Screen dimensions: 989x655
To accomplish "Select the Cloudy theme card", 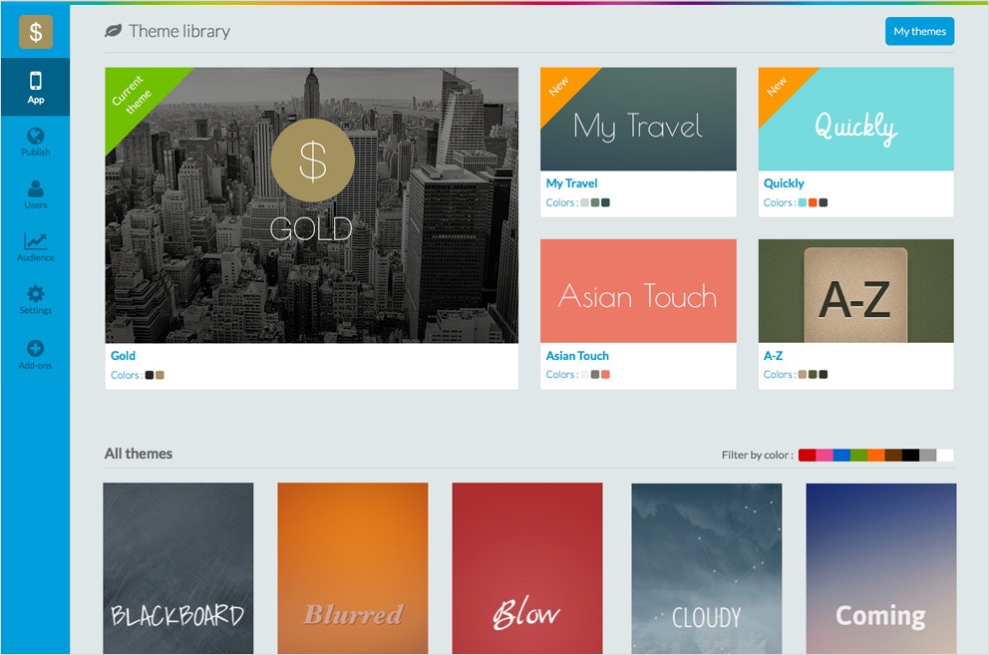I will [x=707, y=568].
